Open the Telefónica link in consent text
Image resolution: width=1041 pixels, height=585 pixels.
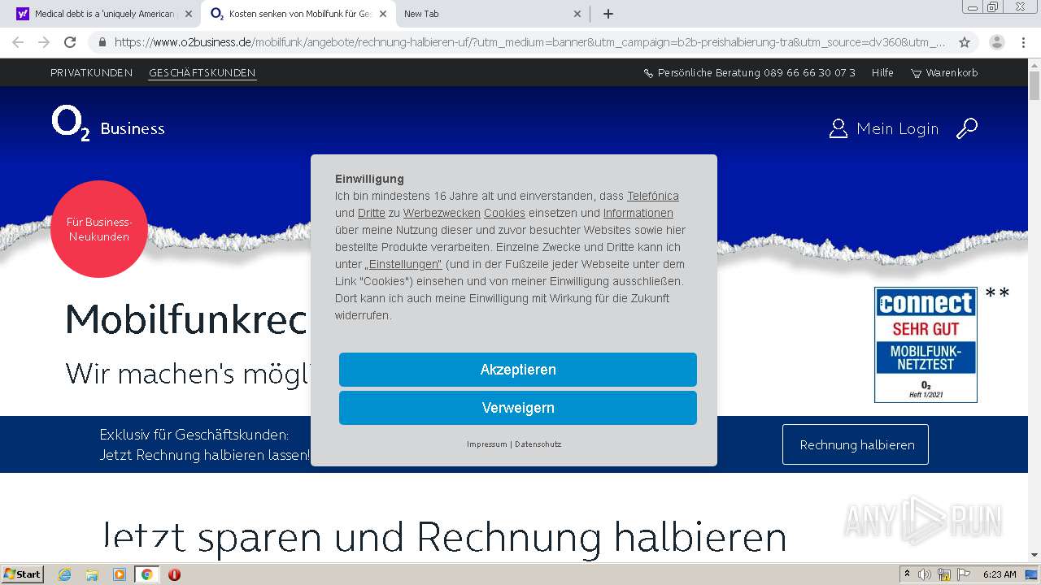652,196
